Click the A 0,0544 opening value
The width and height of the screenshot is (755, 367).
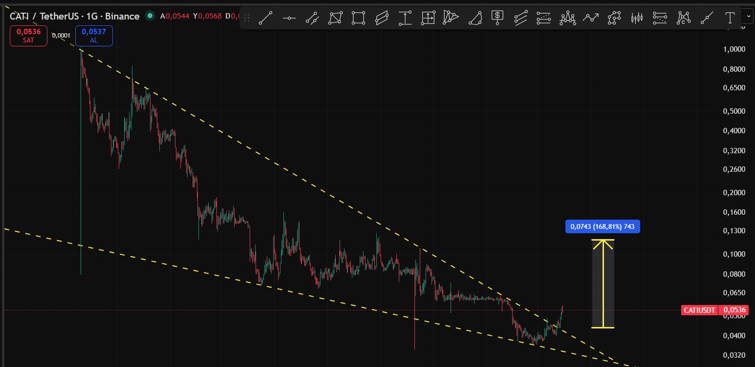(x=175, y=16)
